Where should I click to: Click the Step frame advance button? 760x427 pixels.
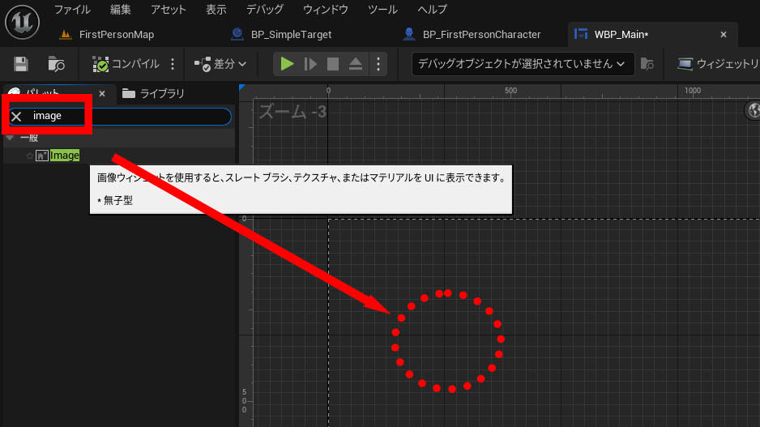[x=310, y=64]
